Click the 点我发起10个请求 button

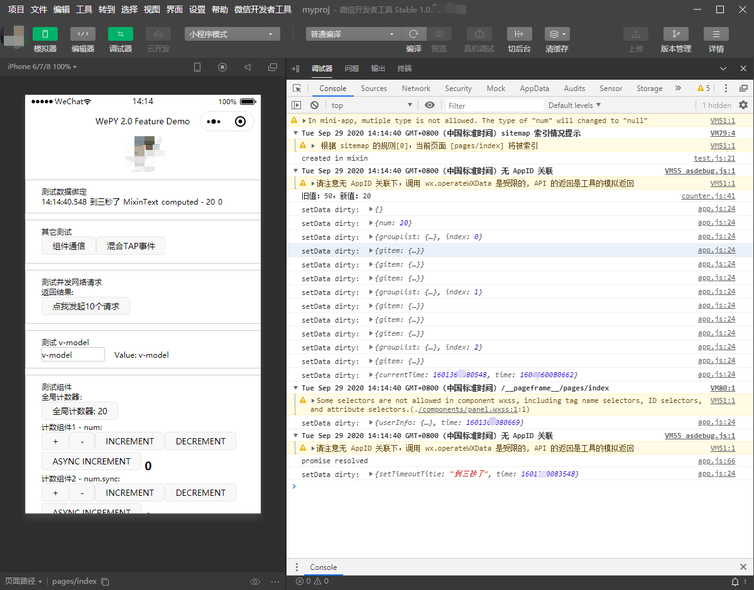pos(85,306)
